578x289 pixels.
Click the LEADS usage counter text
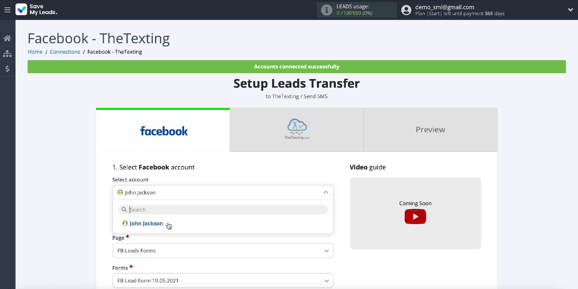354,13
